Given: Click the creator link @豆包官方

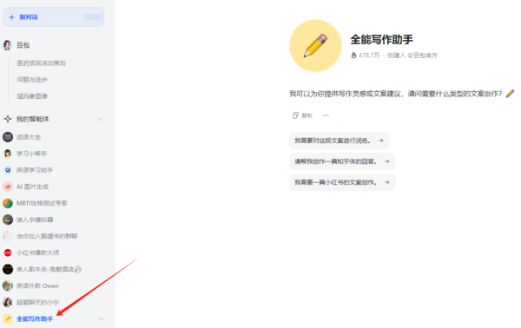Looking at the screenshot, I should pyautogui.click(x=422, y=56).
